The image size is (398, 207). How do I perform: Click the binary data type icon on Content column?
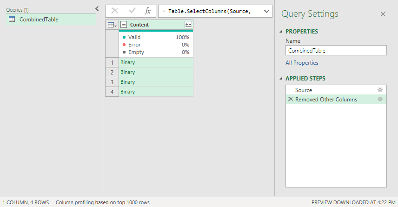124,25
